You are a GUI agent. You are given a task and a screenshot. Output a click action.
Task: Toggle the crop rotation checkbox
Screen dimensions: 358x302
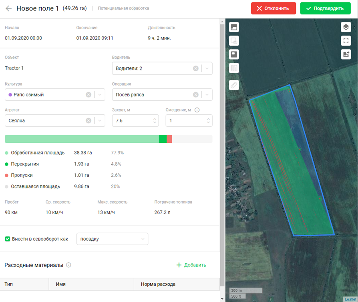coord(8,239)
